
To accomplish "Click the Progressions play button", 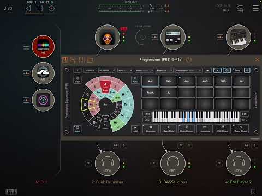I will tap(217, 70).
